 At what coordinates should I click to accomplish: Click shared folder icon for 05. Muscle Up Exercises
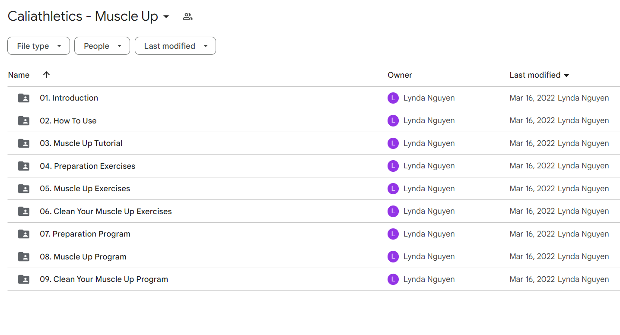point(24,189)
